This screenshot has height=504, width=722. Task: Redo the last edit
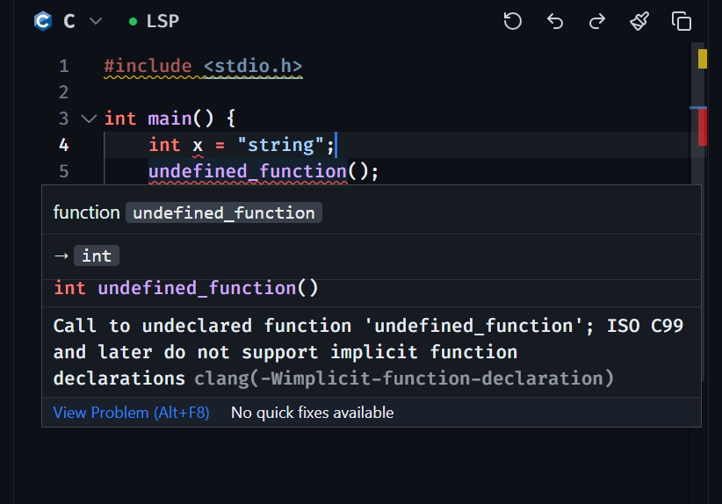(597, 21)
